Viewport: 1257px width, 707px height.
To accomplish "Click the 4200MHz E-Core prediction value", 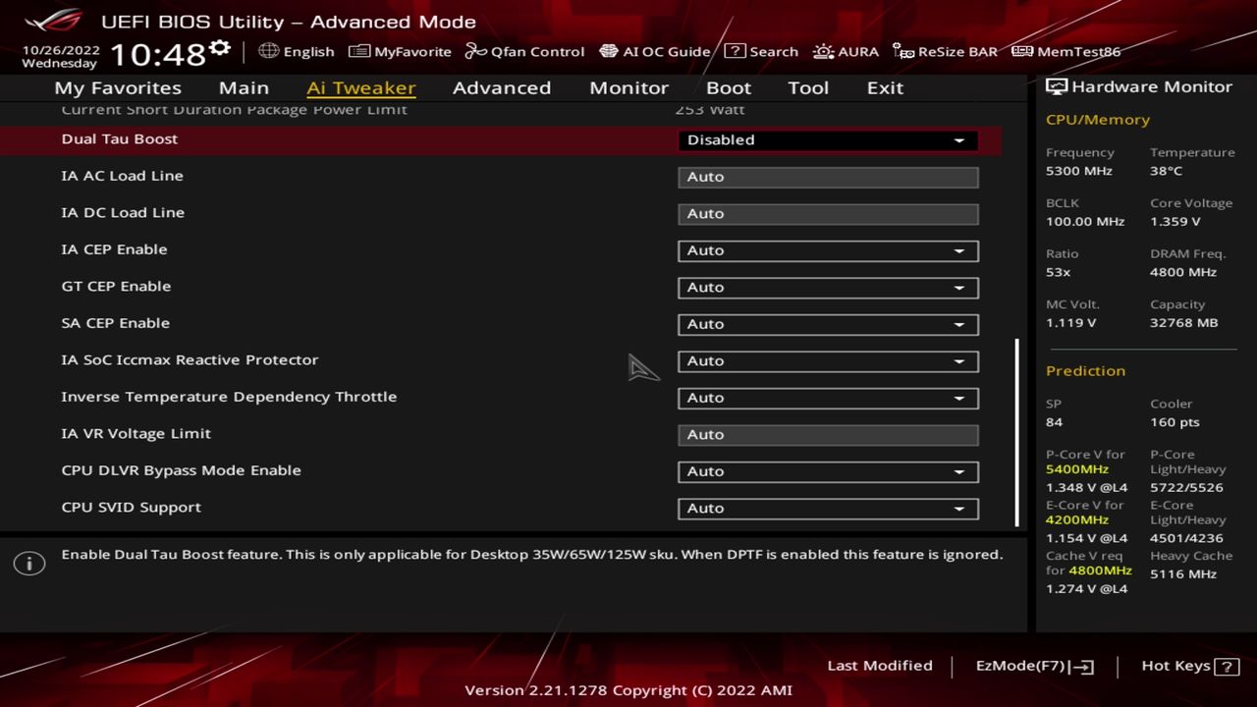I will pyautogui.click(x=1077, y=520).
